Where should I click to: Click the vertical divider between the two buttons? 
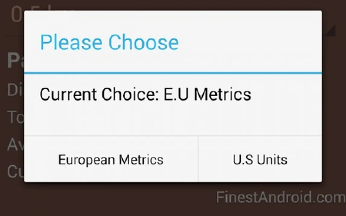198,159
